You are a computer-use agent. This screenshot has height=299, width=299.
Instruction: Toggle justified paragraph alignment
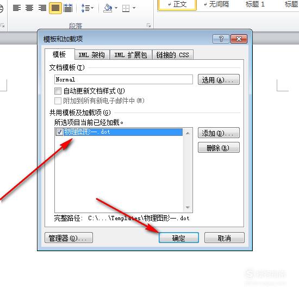point(55,8)
